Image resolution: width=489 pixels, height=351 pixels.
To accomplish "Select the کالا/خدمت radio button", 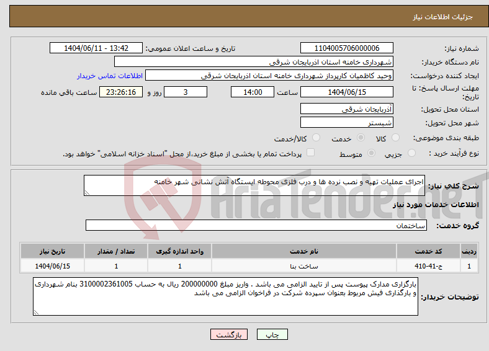I will click(x=316, y=138).
